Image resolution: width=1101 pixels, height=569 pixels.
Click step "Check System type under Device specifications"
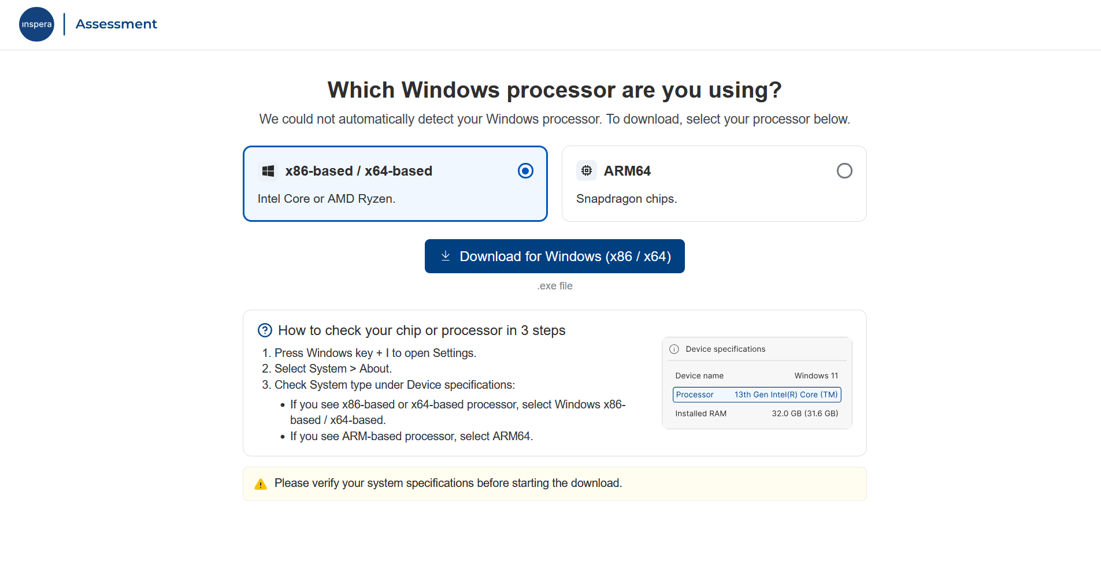pos(395,385)
